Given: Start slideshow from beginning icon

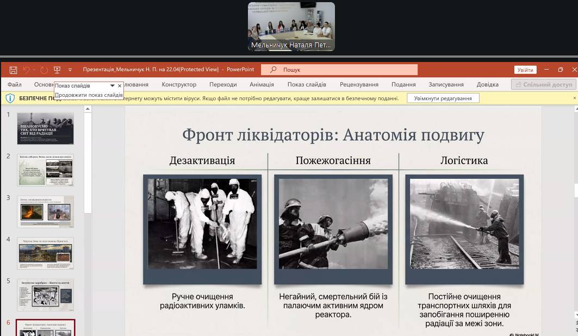Looking at the screenshot, I should 57,70.
